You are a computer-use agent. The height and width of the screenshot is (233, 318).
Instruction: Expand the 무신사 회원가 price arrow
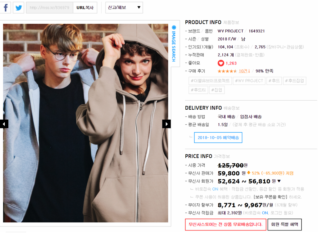[279, 181]
